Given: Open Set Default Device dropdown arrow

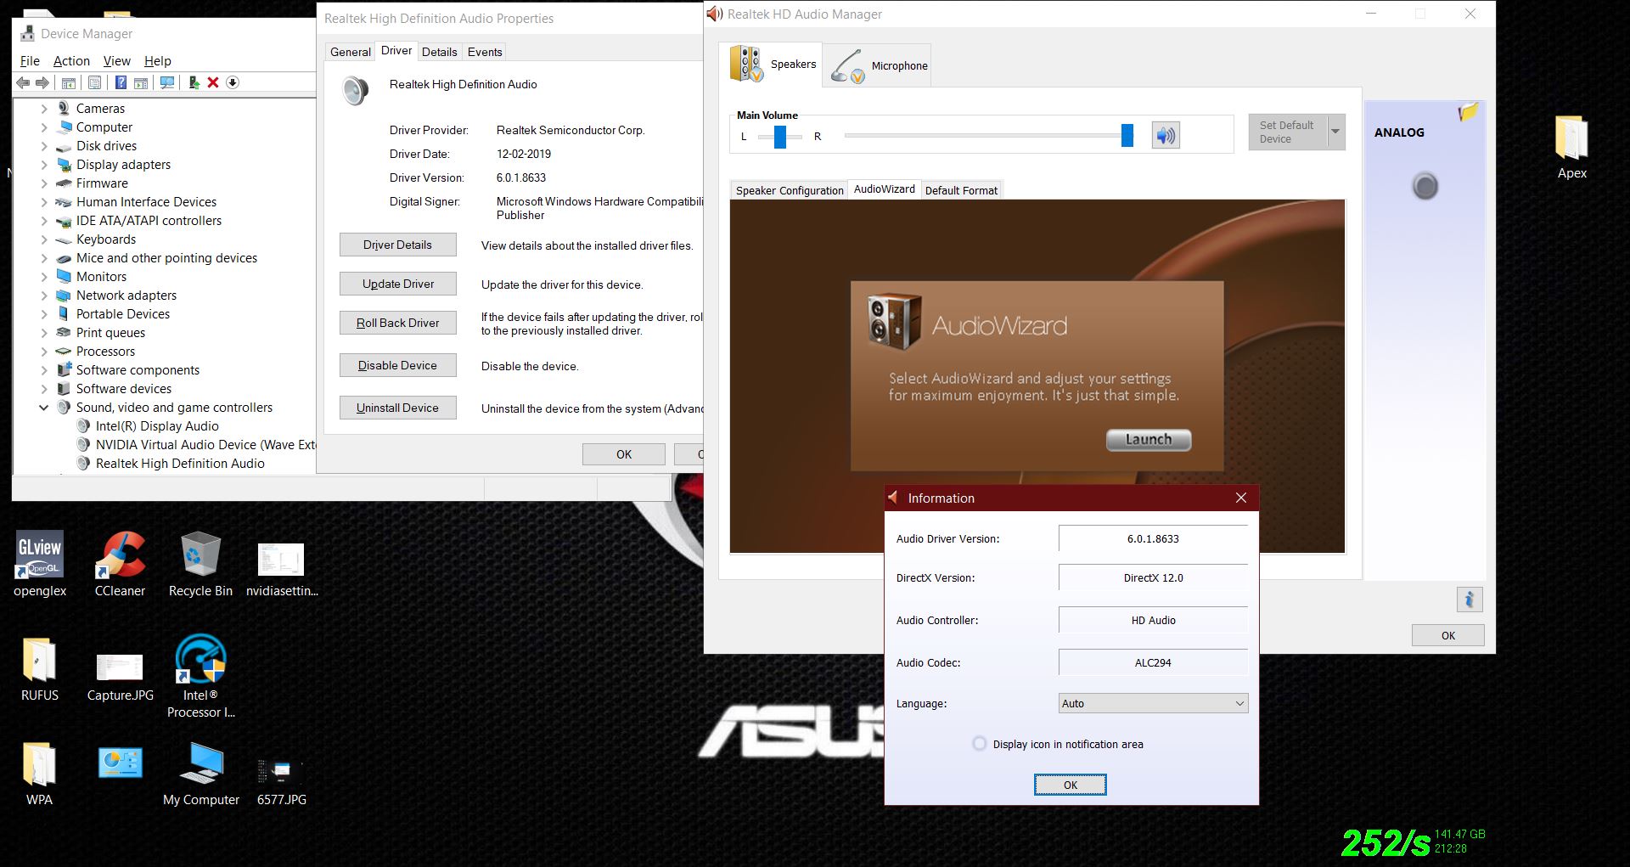Looking at the screenshot, I should click(1336, 132).
